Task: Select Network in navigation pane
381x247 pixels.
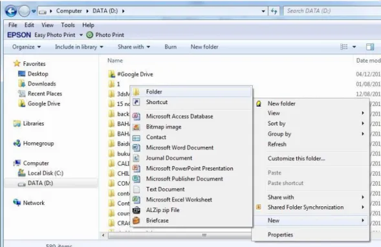Action: click(x=29, y=203)
